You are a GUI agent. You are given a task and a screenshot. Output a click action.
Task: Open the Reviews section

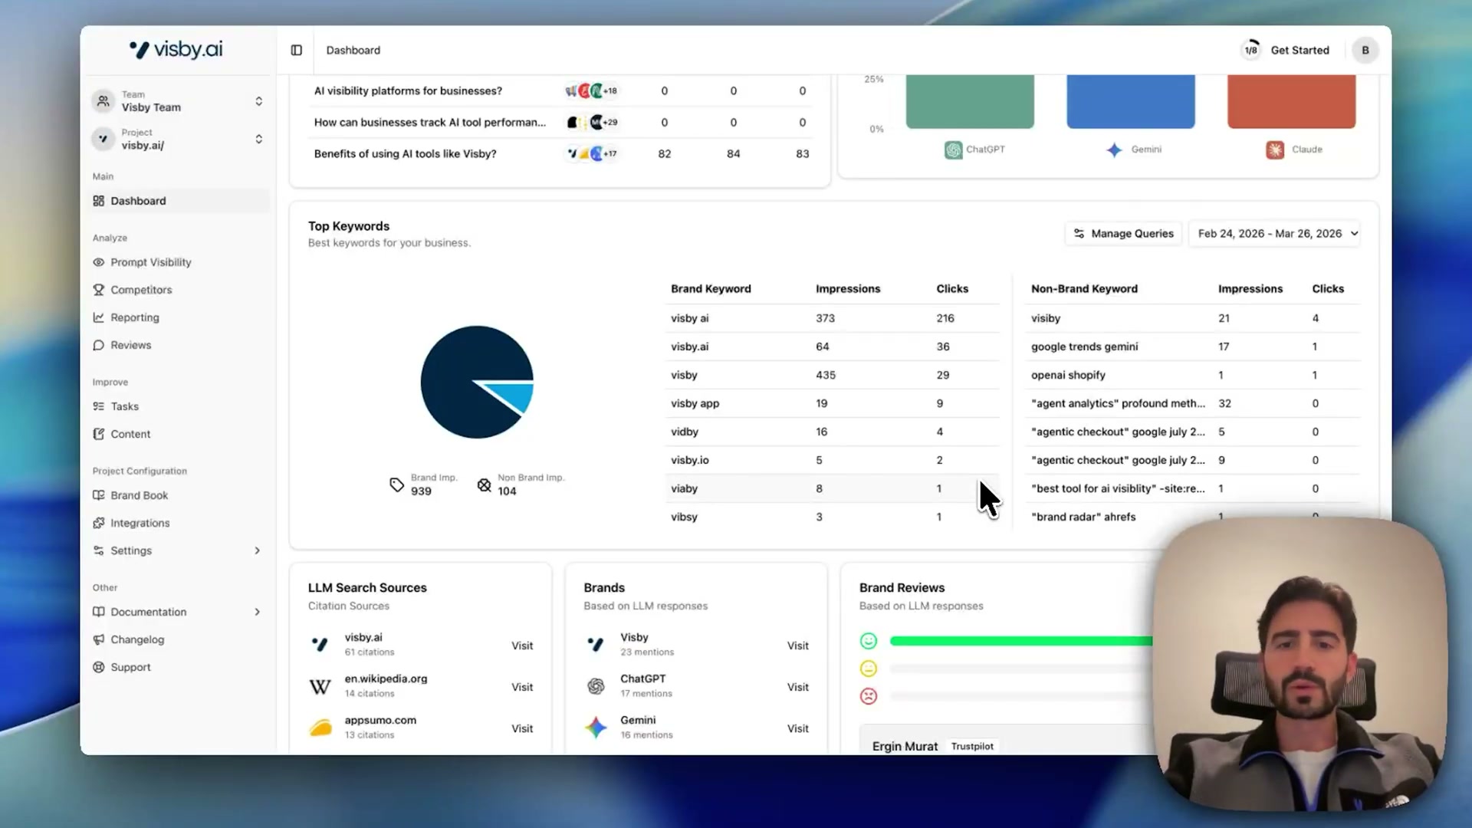tap(130, 345)
